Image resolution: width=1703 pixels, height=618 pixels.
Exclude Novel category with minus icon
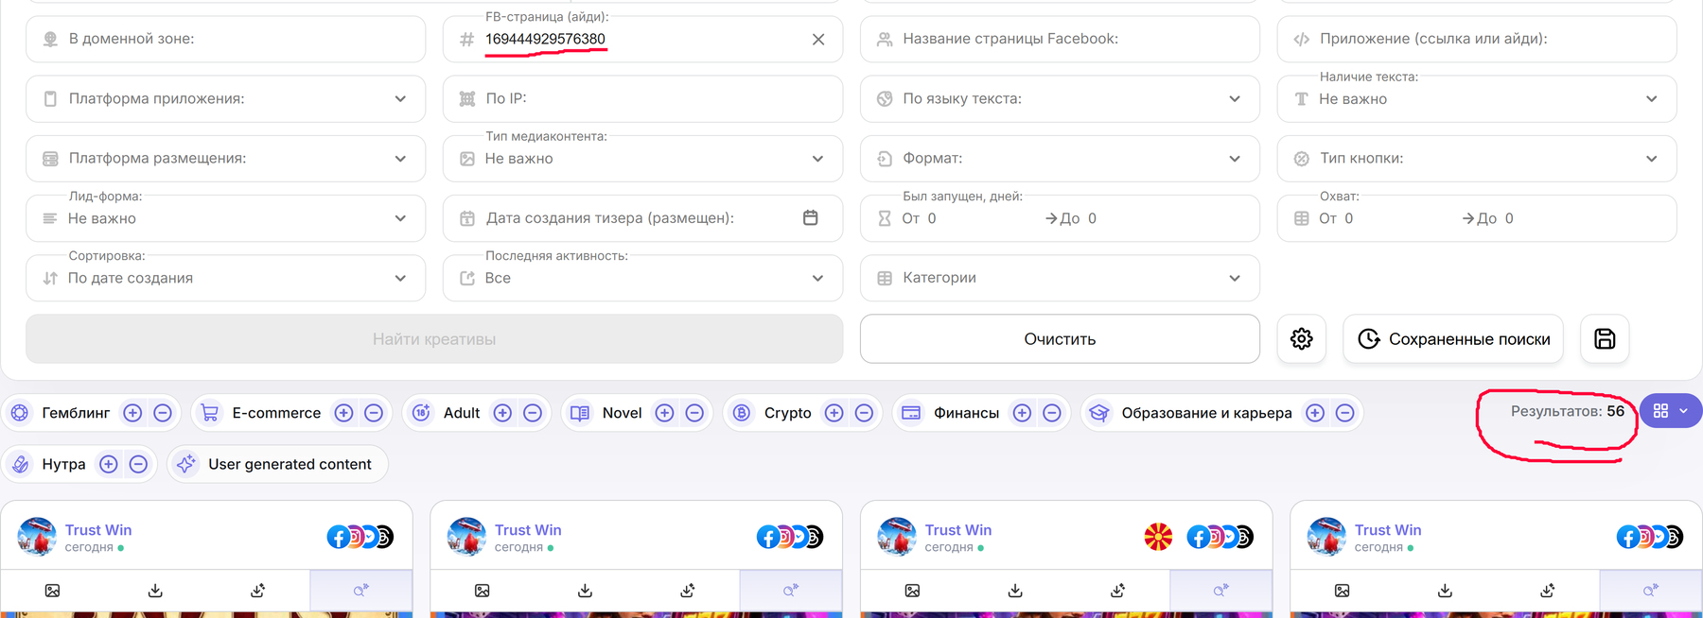pos(694,413)
